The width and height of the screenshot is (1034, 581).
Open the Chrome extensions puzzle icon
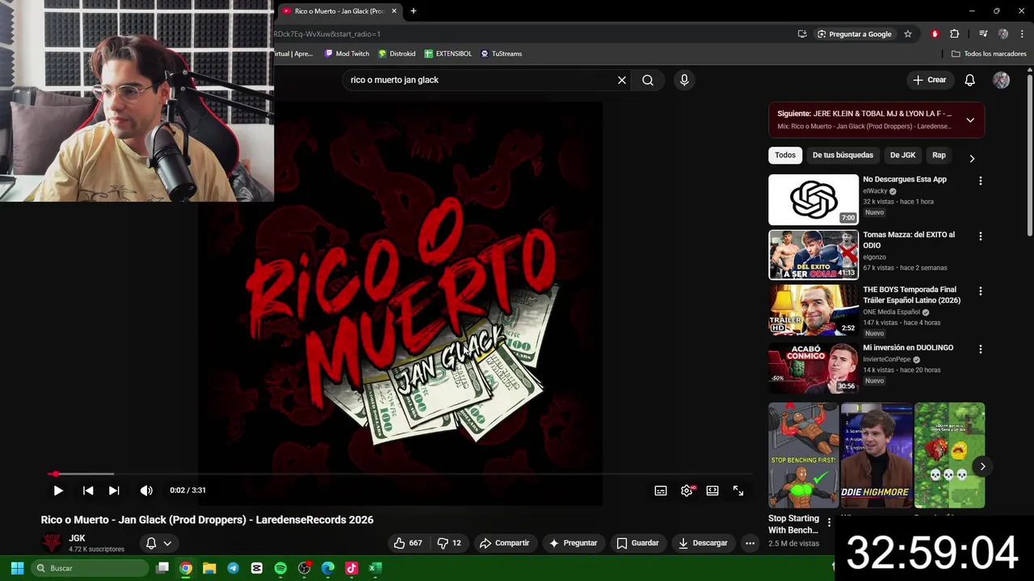click(955, 34)
